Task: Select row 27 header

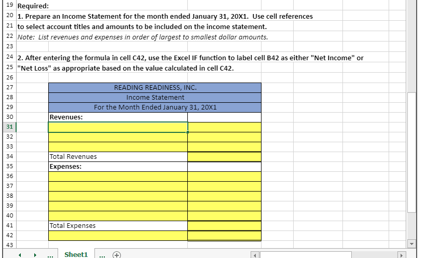Action: click(x=9, y=87)
